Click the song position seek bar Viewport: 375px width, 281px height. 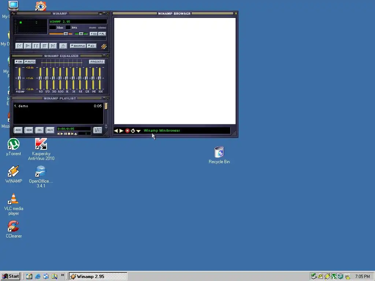(61, 39)
